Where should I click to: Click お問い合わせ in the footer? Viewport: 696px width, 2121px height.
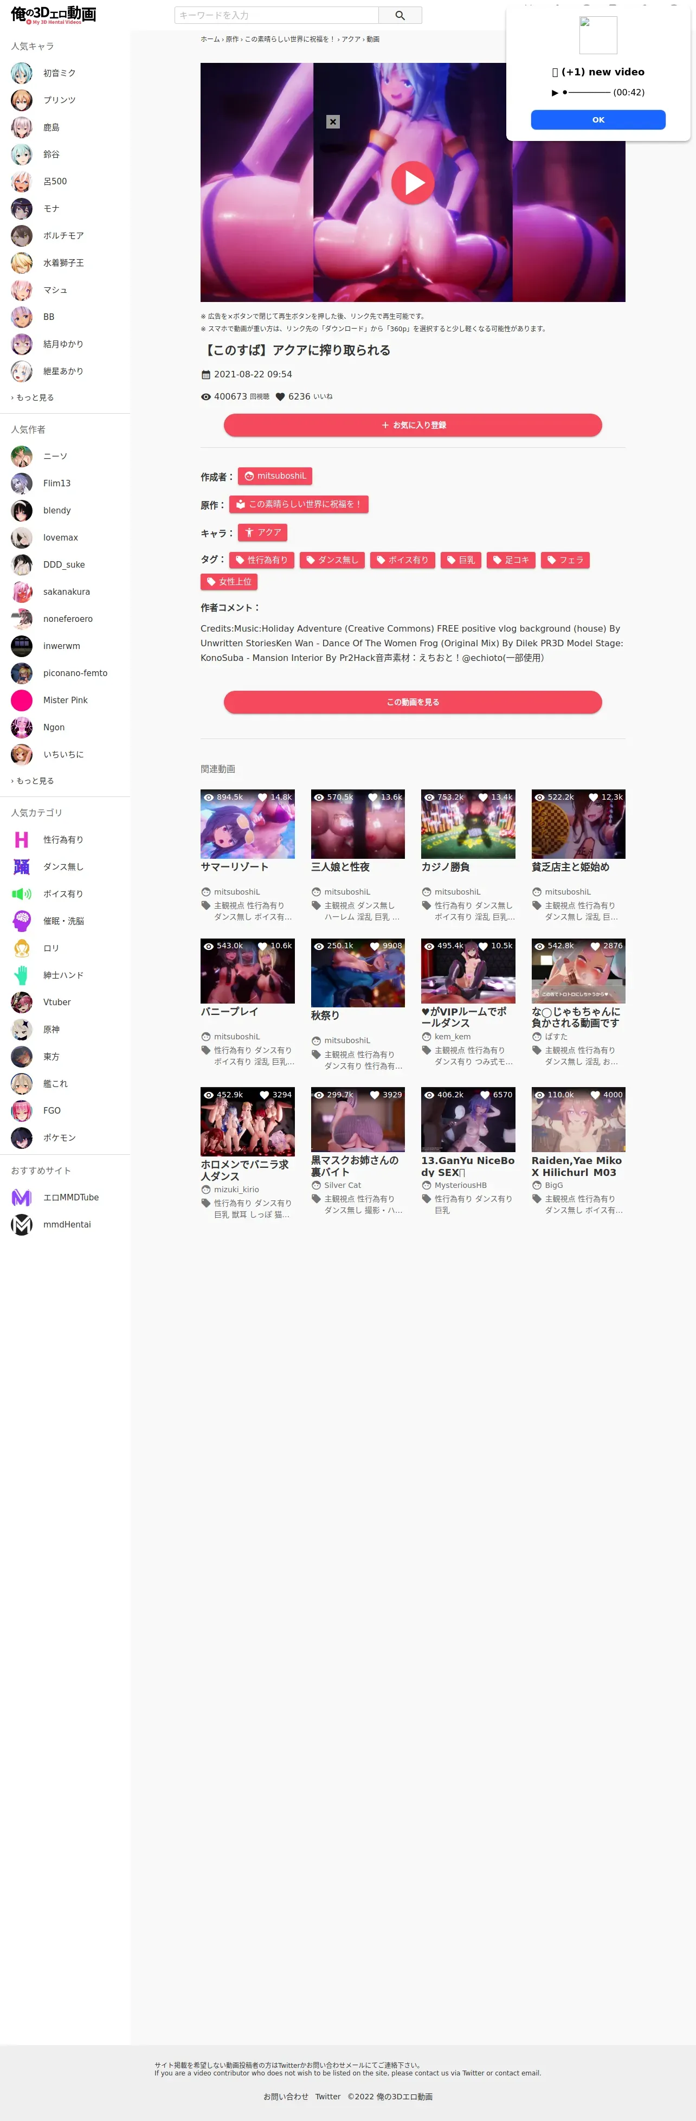[286, 2097]
